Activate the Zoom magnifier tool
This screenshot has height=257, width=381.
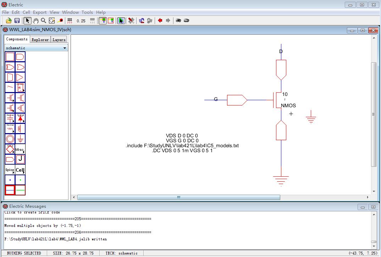pos(43,21)
